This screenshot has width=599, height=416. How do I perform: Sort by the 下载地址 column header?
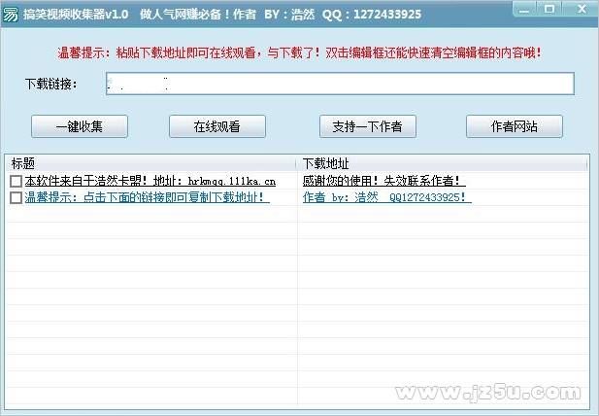(x=442, y=163)
